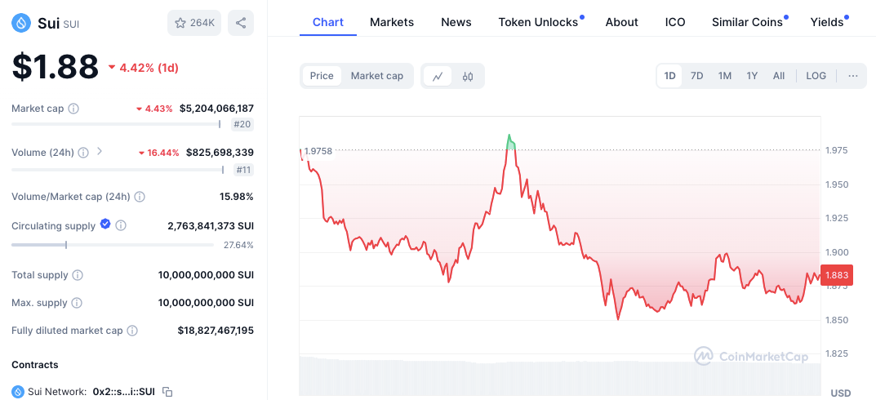Open info icon next to Volume/Market cap (24h)
The image size is (876, 400).
click(x=140, y=197)
